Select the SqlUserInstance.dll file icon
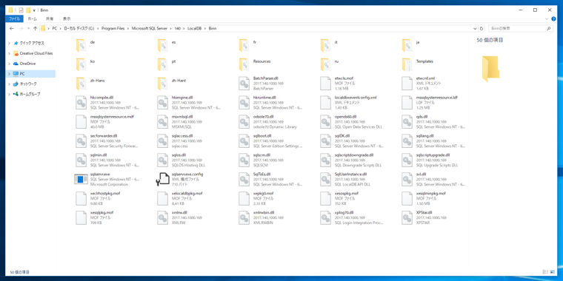563x281 pixels. 325,179
